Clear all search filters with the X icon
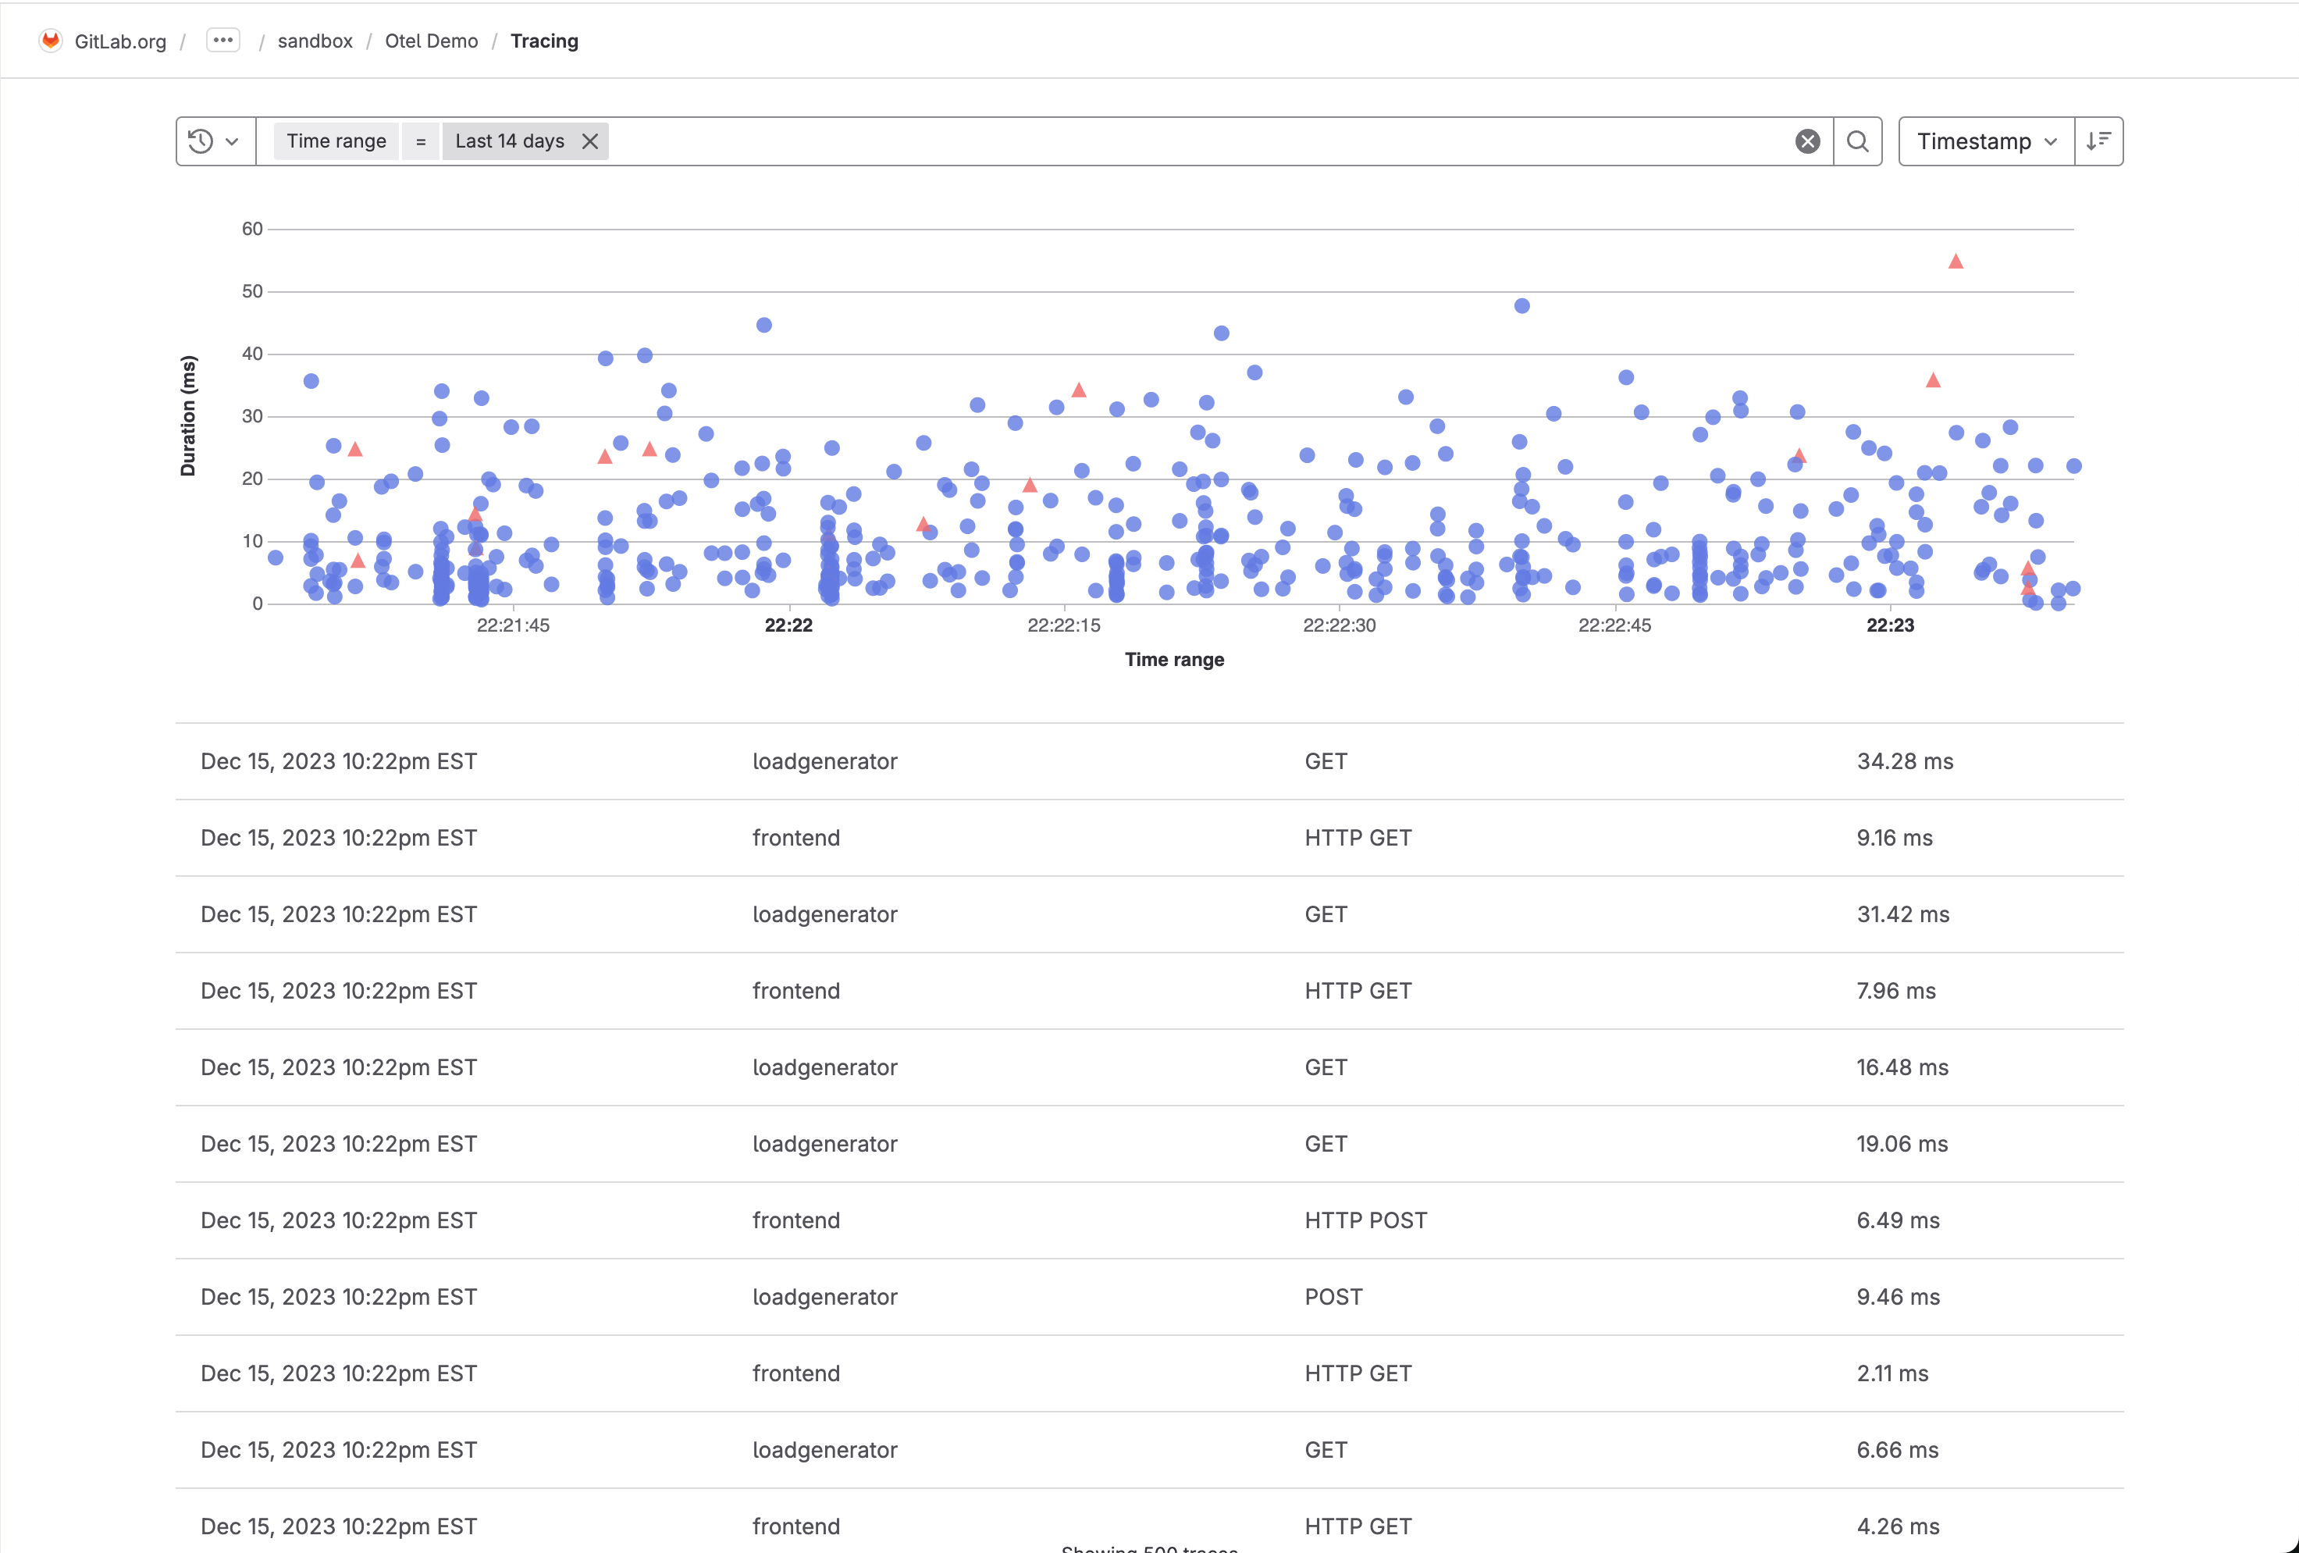Image resolution: width=2299 pixels, height=1553 pixels. pyautogui.click(x=1807, y=141)
